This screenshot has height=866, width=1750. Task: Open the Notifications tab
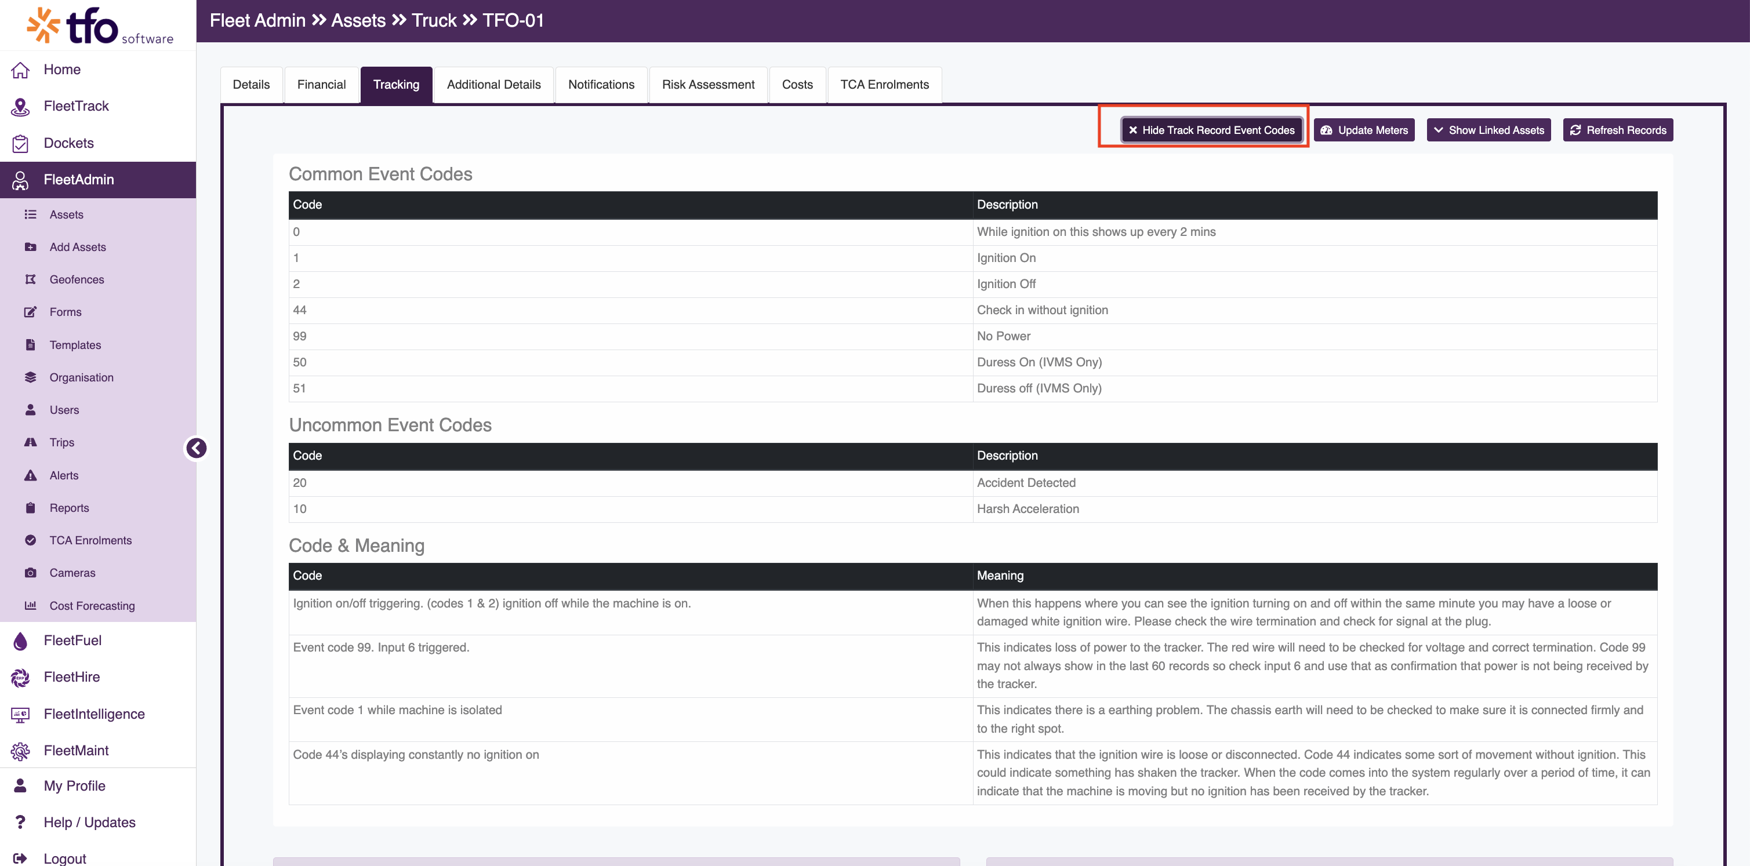point(601,84)
